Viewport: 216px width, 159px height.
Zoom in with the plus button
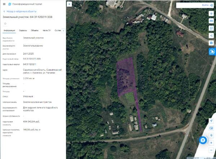[x=211, y=143]
